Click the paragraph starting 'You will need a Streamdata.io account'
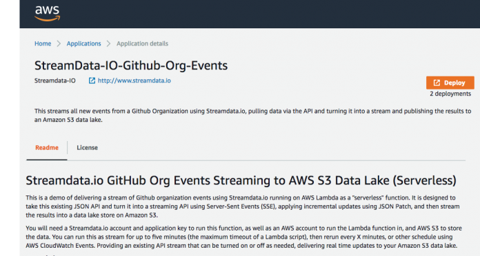 243,237
